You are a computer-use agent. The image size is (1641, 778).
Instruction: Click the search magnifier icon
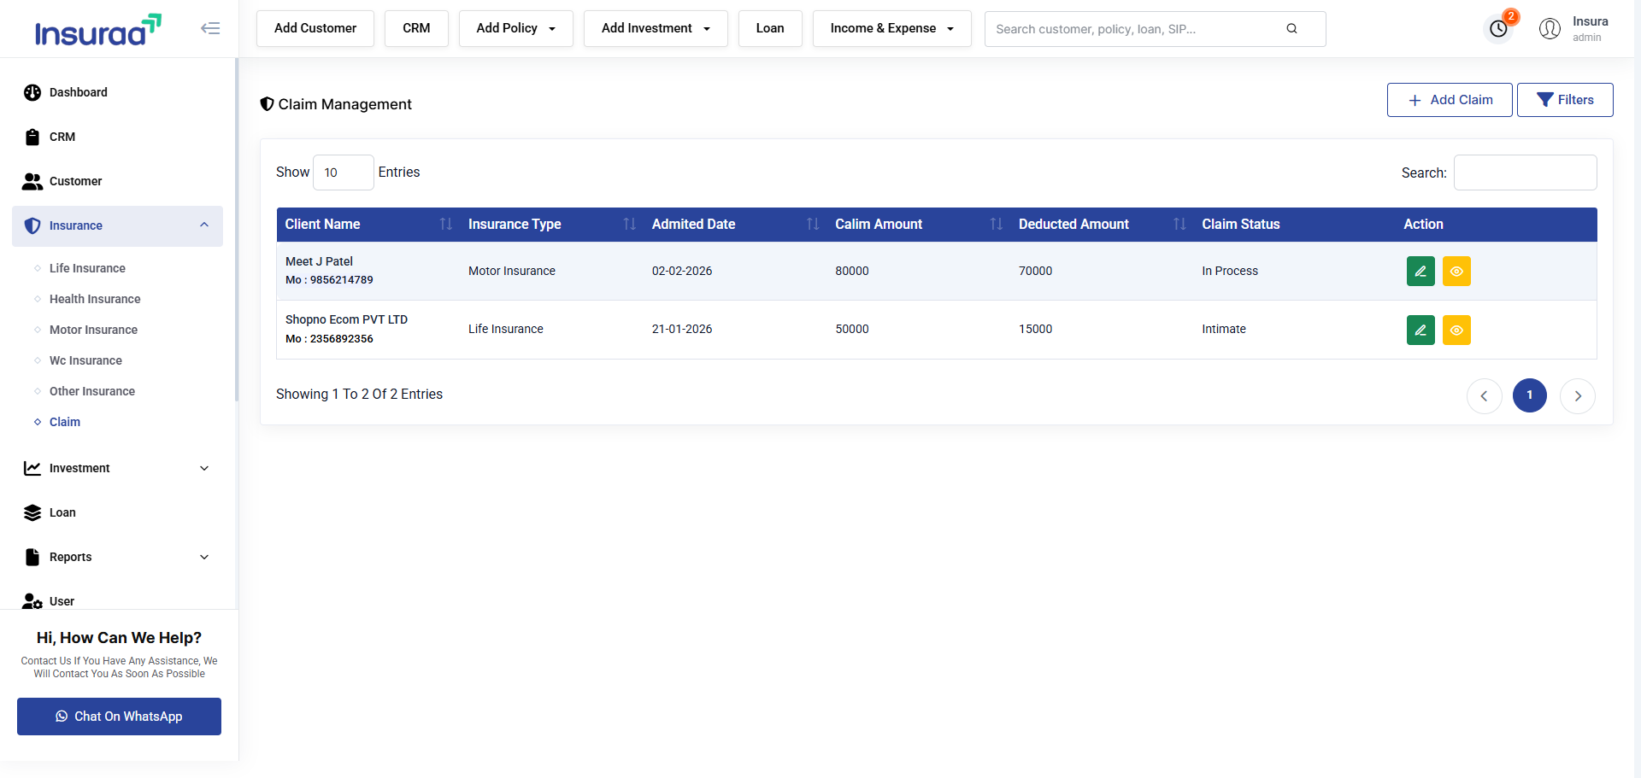click(1291, 28)
